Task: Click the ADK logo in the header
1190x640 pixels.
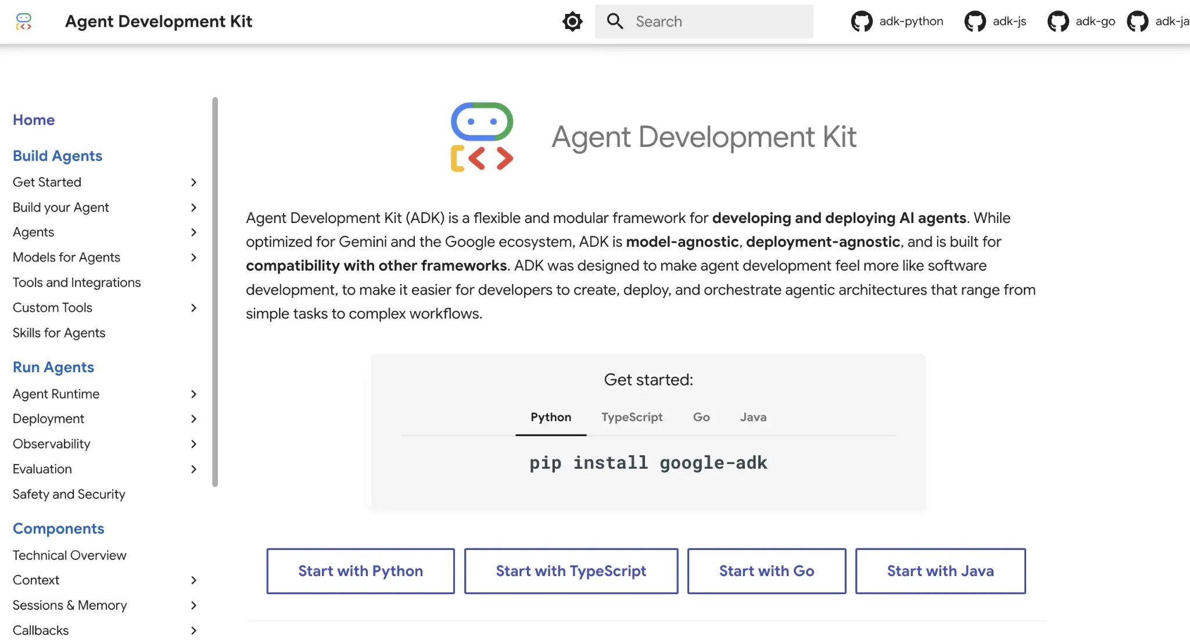Action: click(24, 21)
